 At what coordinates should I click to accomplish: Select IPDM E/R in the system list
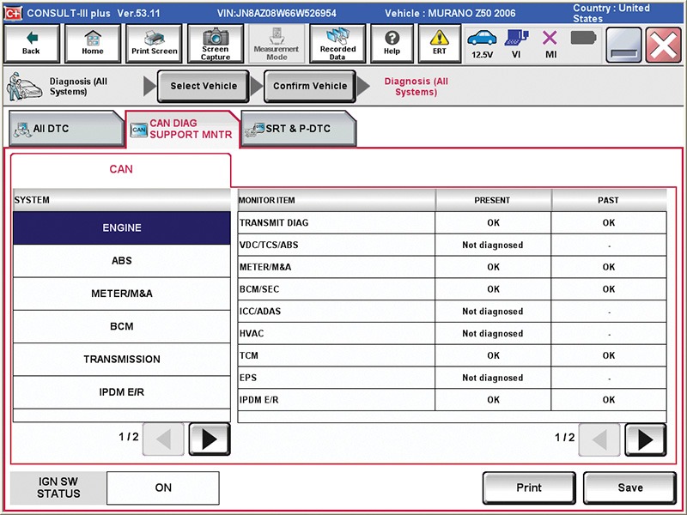(x=122, y=392)
